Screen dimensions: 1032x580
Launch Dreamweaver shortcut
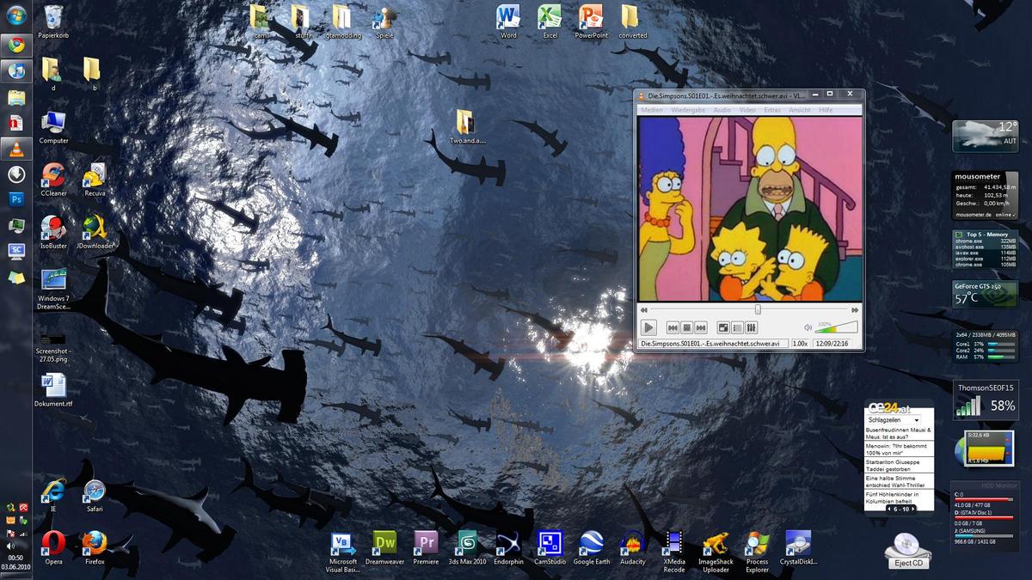(x=384, y=546)
